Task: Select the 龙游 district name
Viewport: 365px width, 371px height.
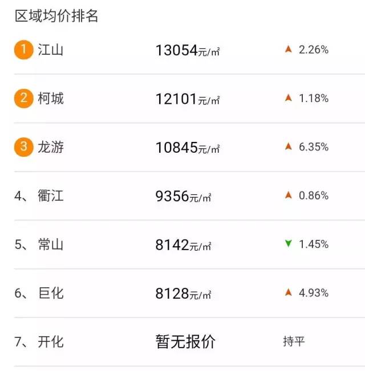Action: pos(50,147)
